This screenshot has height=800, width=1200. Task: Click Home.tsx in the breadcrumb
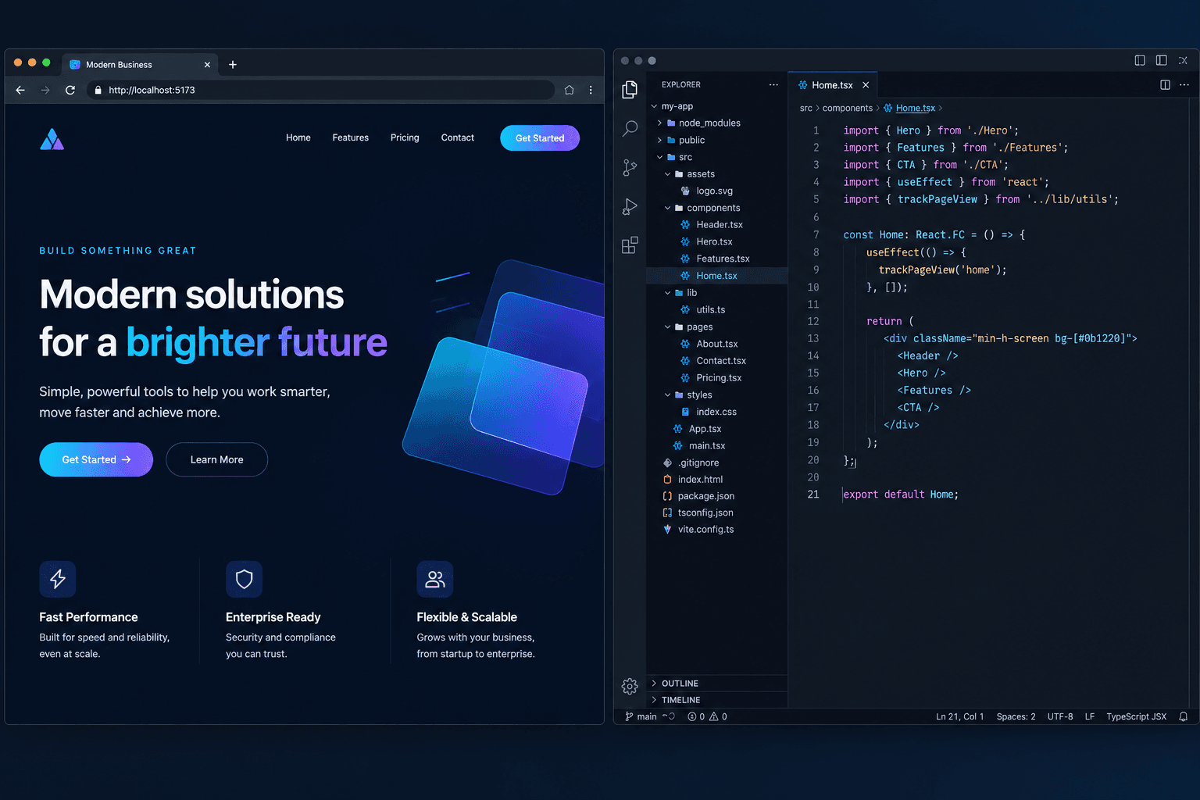coord(915,108)
